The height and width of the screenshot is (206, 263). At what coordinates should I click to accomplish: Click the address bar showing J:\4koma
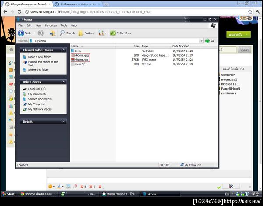point(114,41)
